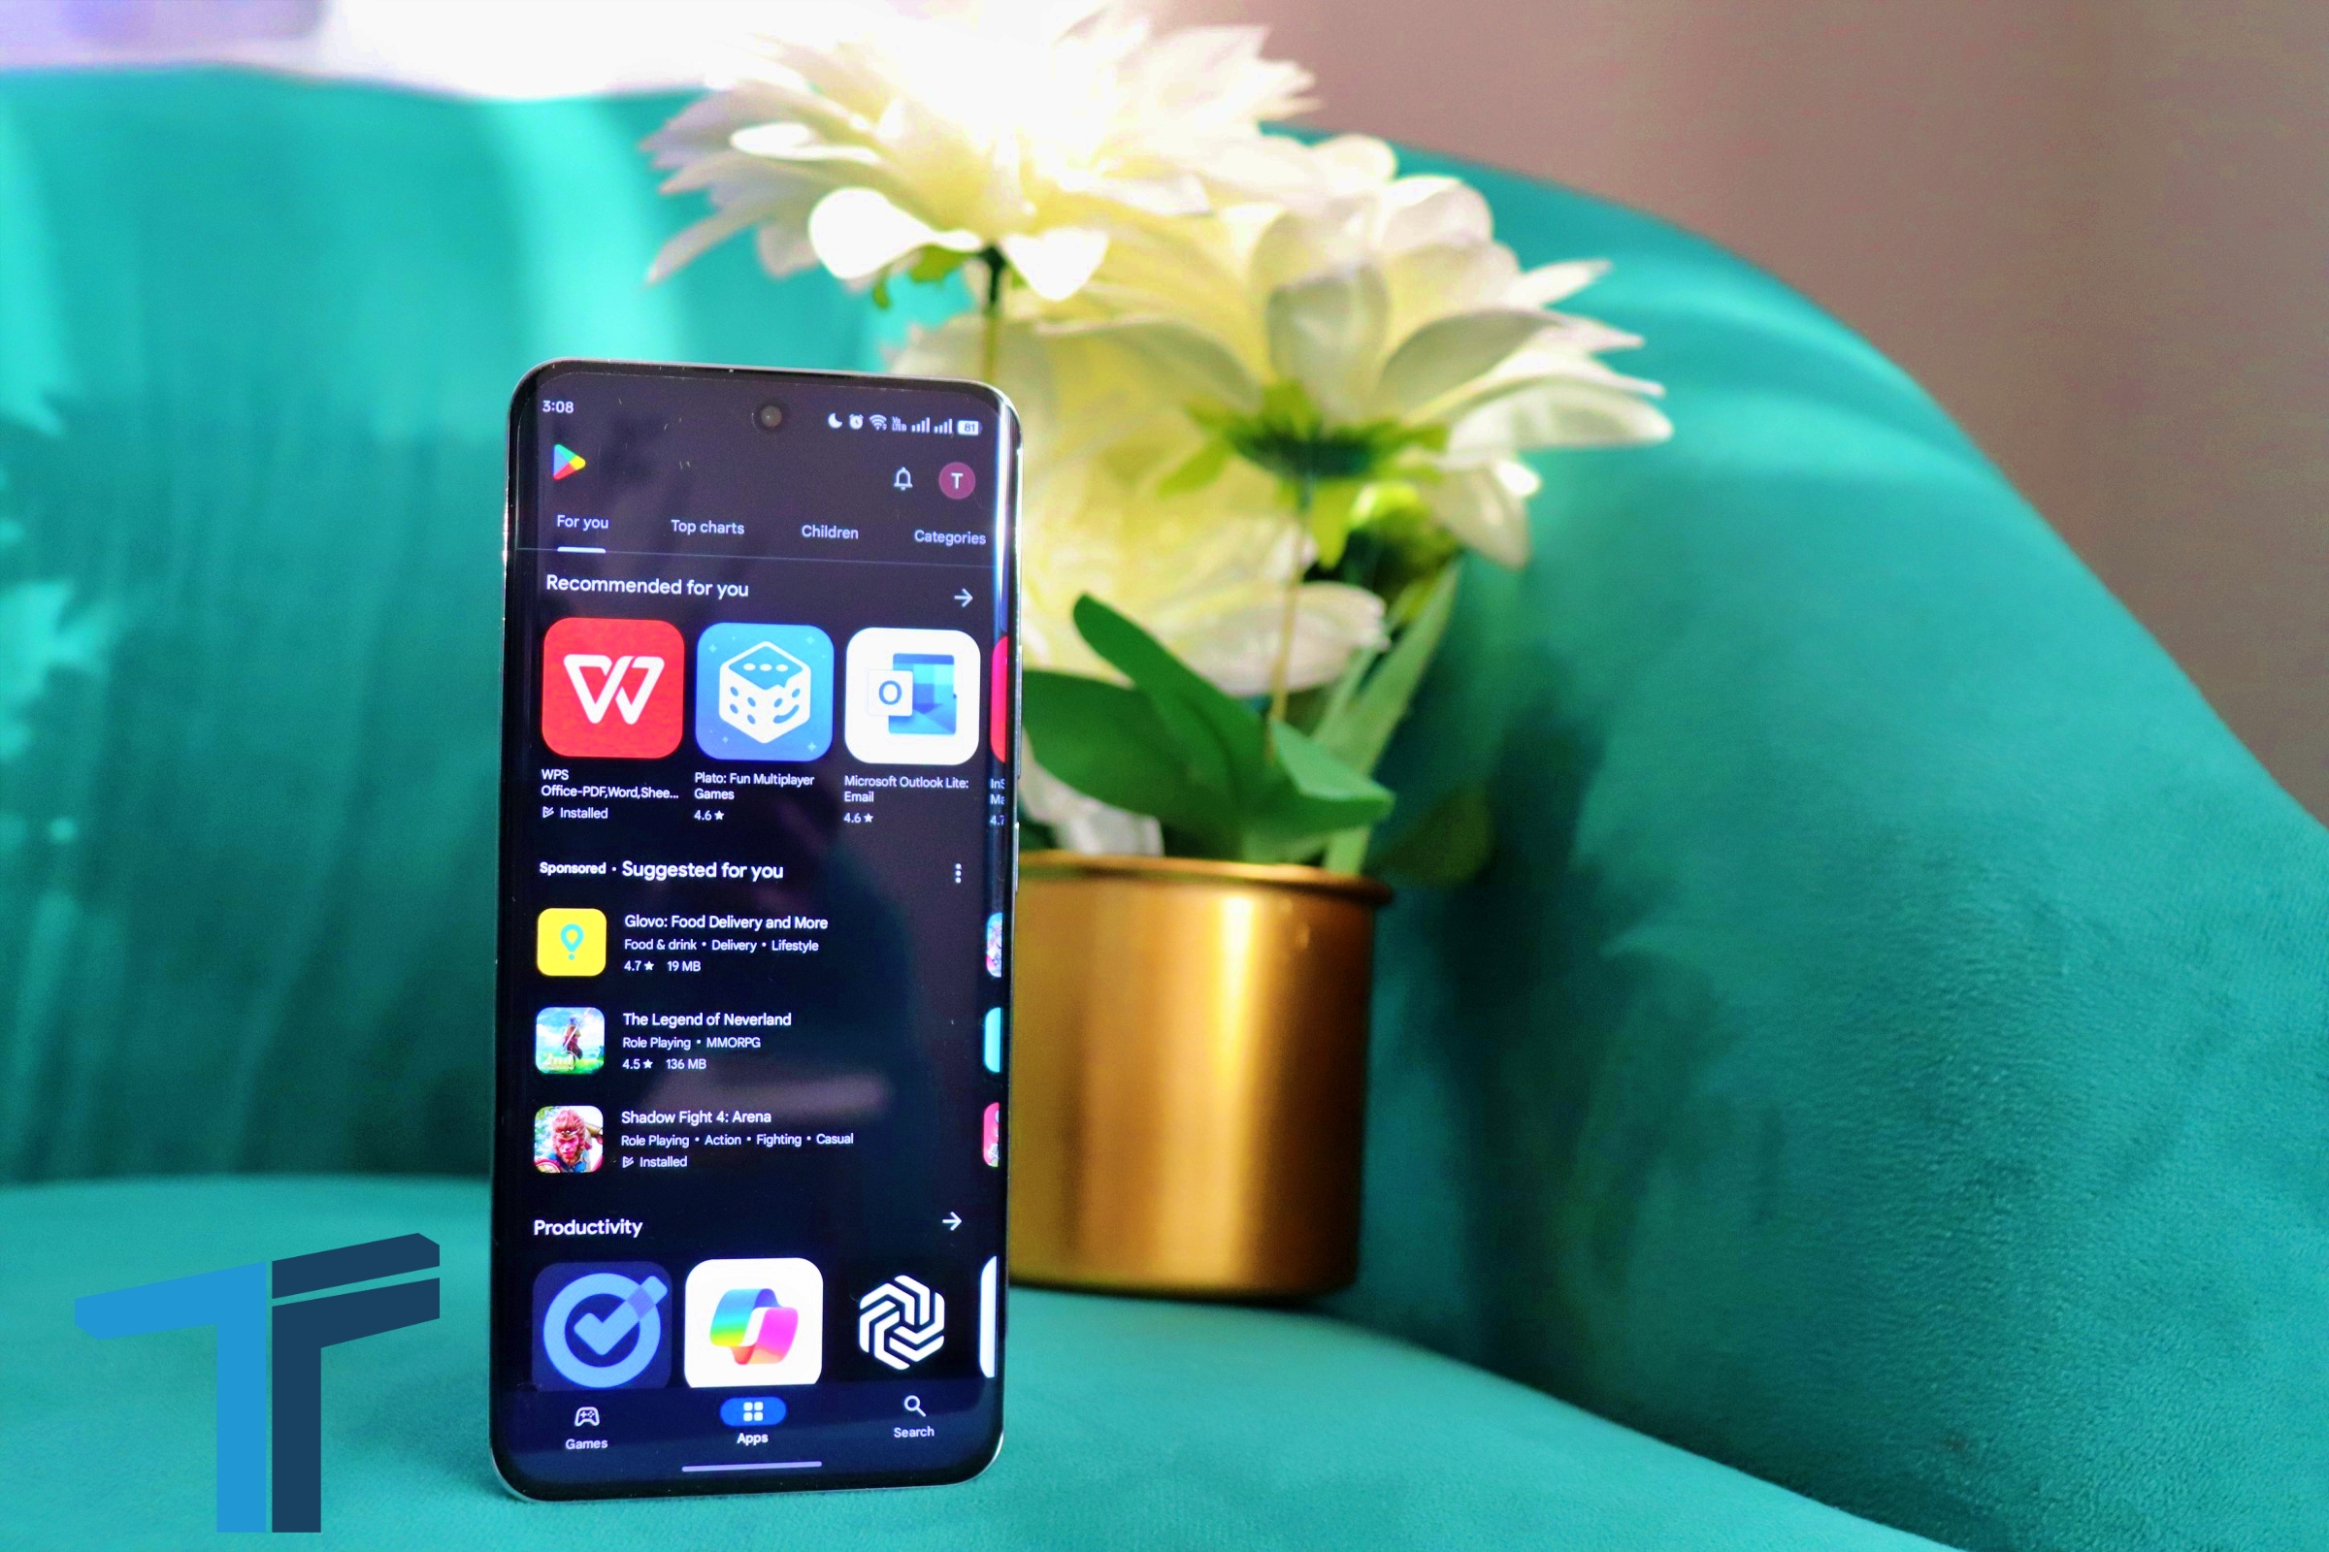Expand Suggested for you options menu
The image size is (2329, 1552).
(966, 873)
